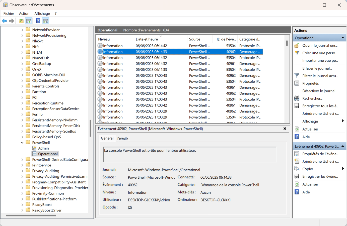Expand the NetworkProvider tree node

22,30
